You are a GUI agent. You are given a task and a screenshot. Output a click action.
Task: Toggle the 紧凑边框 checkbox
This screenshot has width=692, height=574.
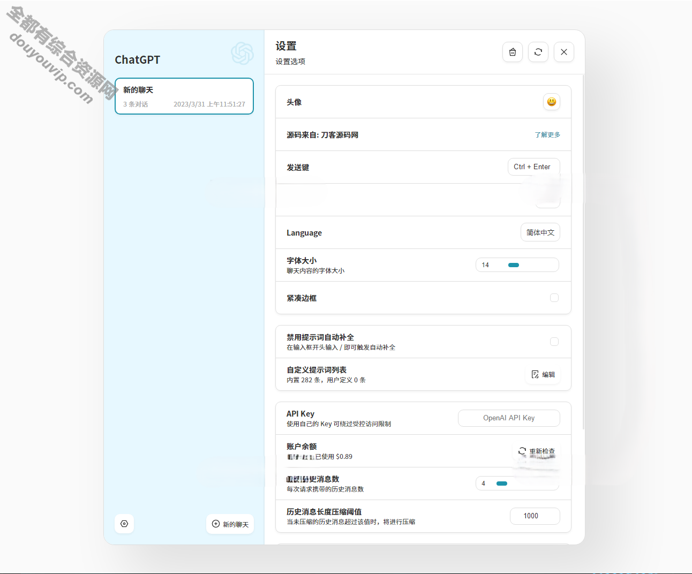click(x=554, y=298)
